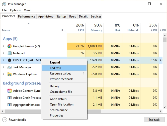Expand the Notepad process group
Viewport: 167px width, 126px height.
(x=4, y=53)
